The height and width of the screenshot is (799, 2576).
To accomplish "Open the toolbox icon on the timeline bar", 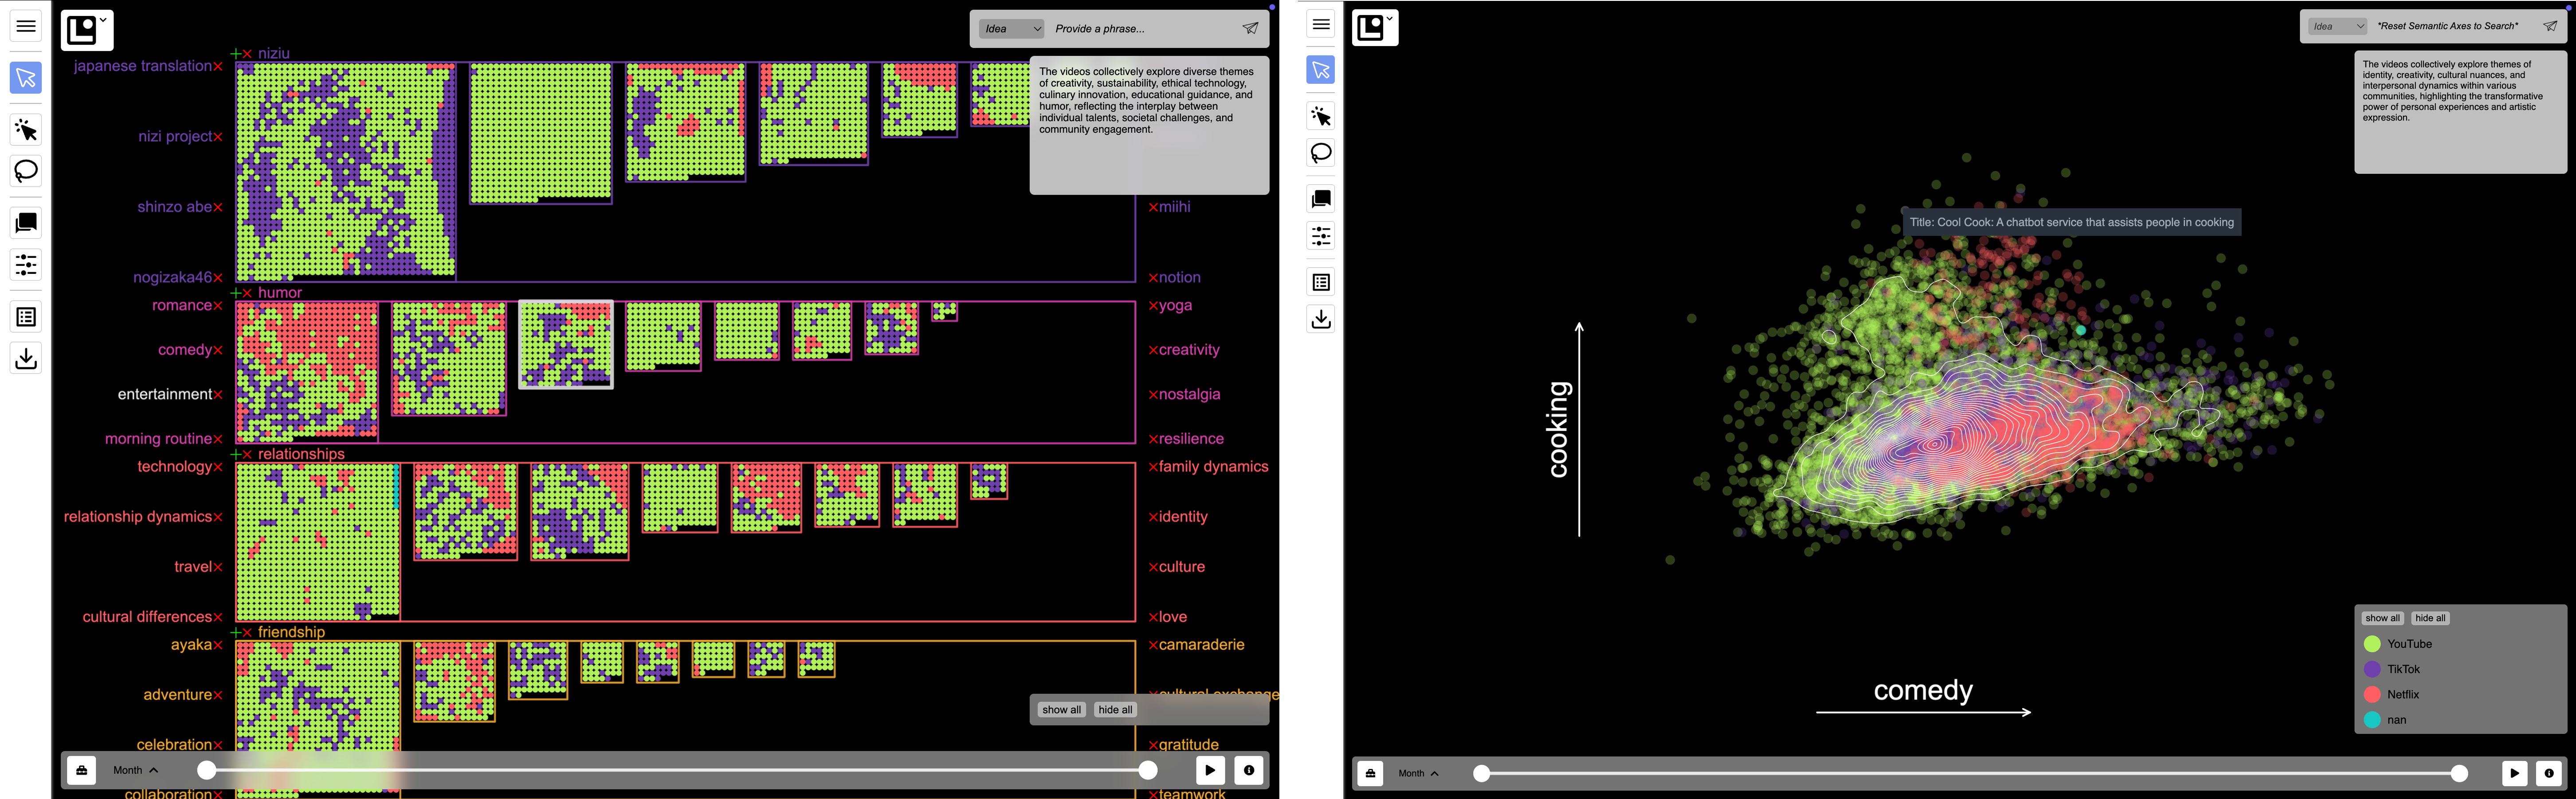I will [x=81, y=770].
